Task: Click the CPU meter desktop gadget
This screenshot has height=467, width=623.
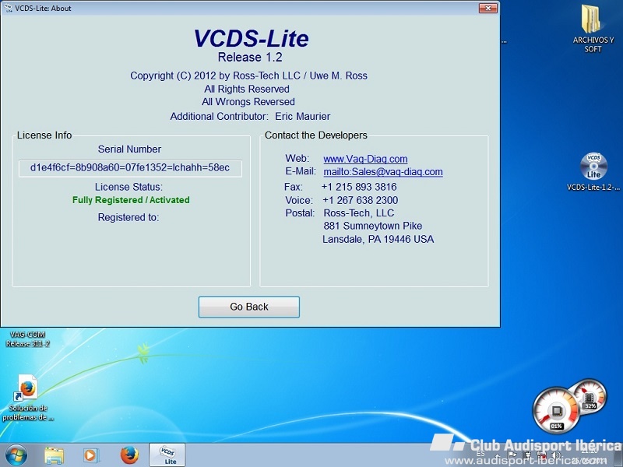Action: pyautogui.click(x=556, y=411)
